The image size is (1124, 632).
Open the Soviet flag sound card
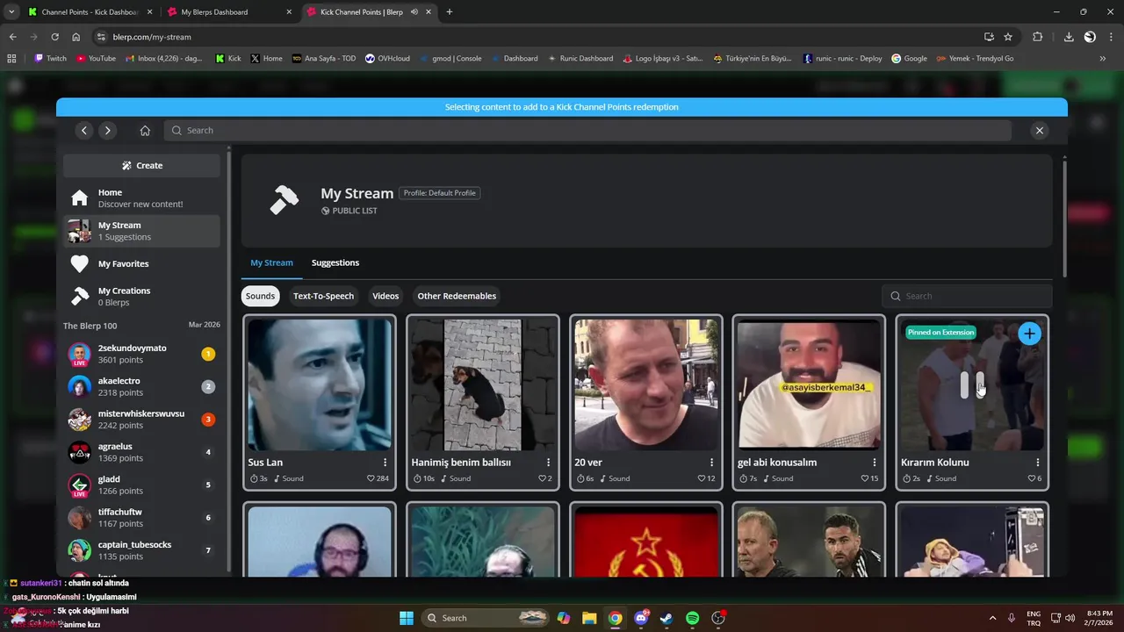pos(645,540)
